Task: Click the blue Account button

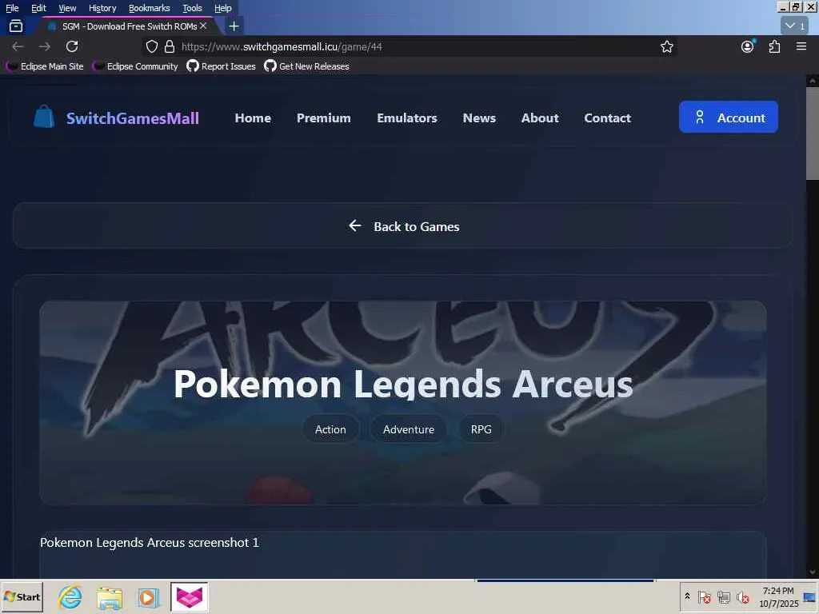Action: click(x=728, y=117)
